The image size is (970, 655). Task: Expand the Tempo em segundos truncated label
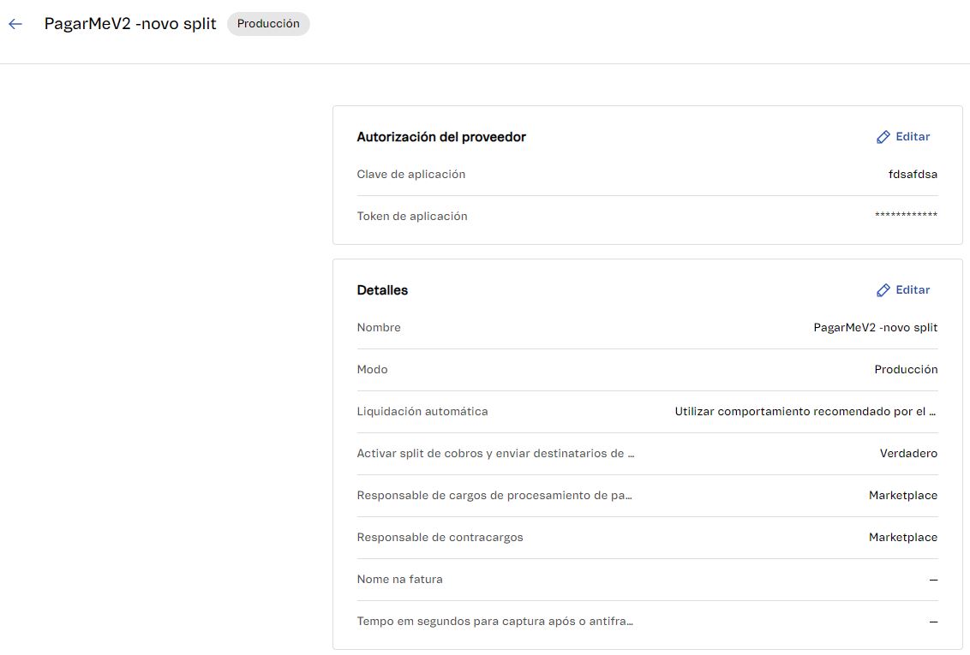pyautogui.click(x=495, y=621)
